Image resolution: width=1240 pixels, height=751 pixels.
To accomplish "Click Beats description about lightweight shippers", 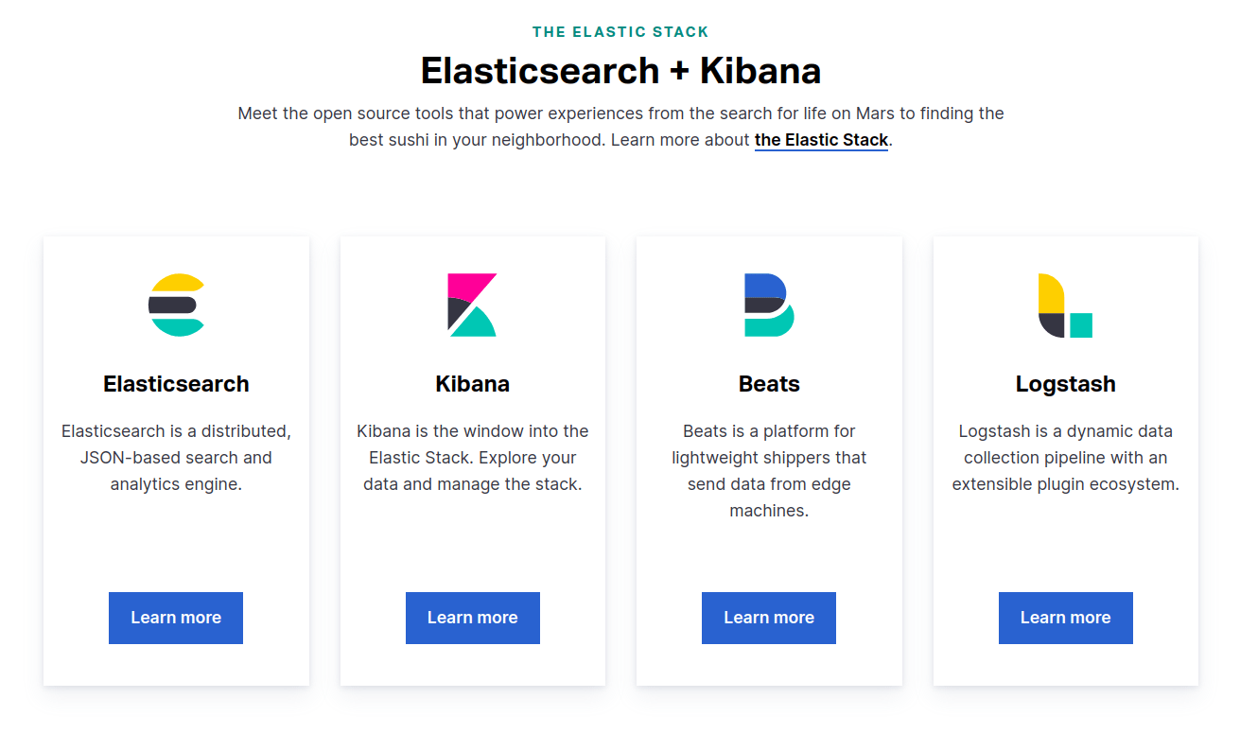I will coord(768,471).
